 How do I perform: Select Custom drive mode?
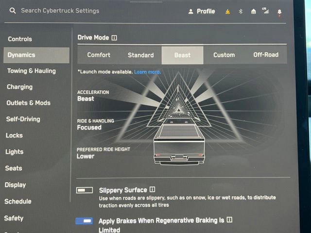click(224, 55)
